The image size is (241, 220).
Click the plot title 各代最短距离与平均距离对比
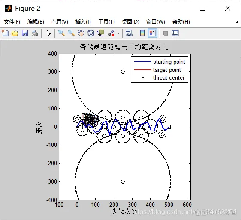(x=124, y=47)
